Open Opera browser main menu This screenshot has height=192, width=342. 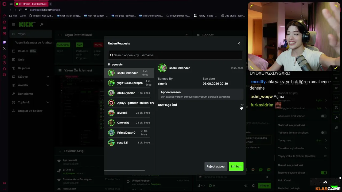click(4, 4)
